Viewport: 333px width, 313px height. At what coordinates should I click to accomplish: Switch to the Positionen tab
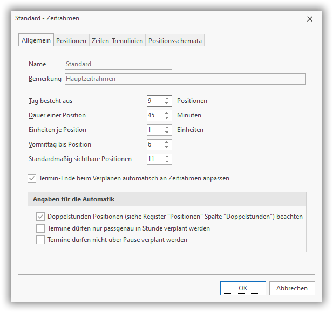(x=71, y=41)
